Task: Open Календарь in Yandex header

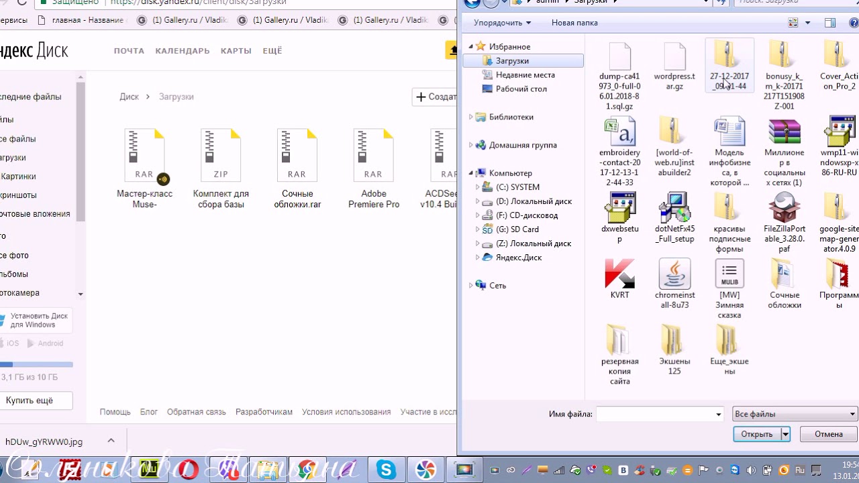Action: coord(183,51)
